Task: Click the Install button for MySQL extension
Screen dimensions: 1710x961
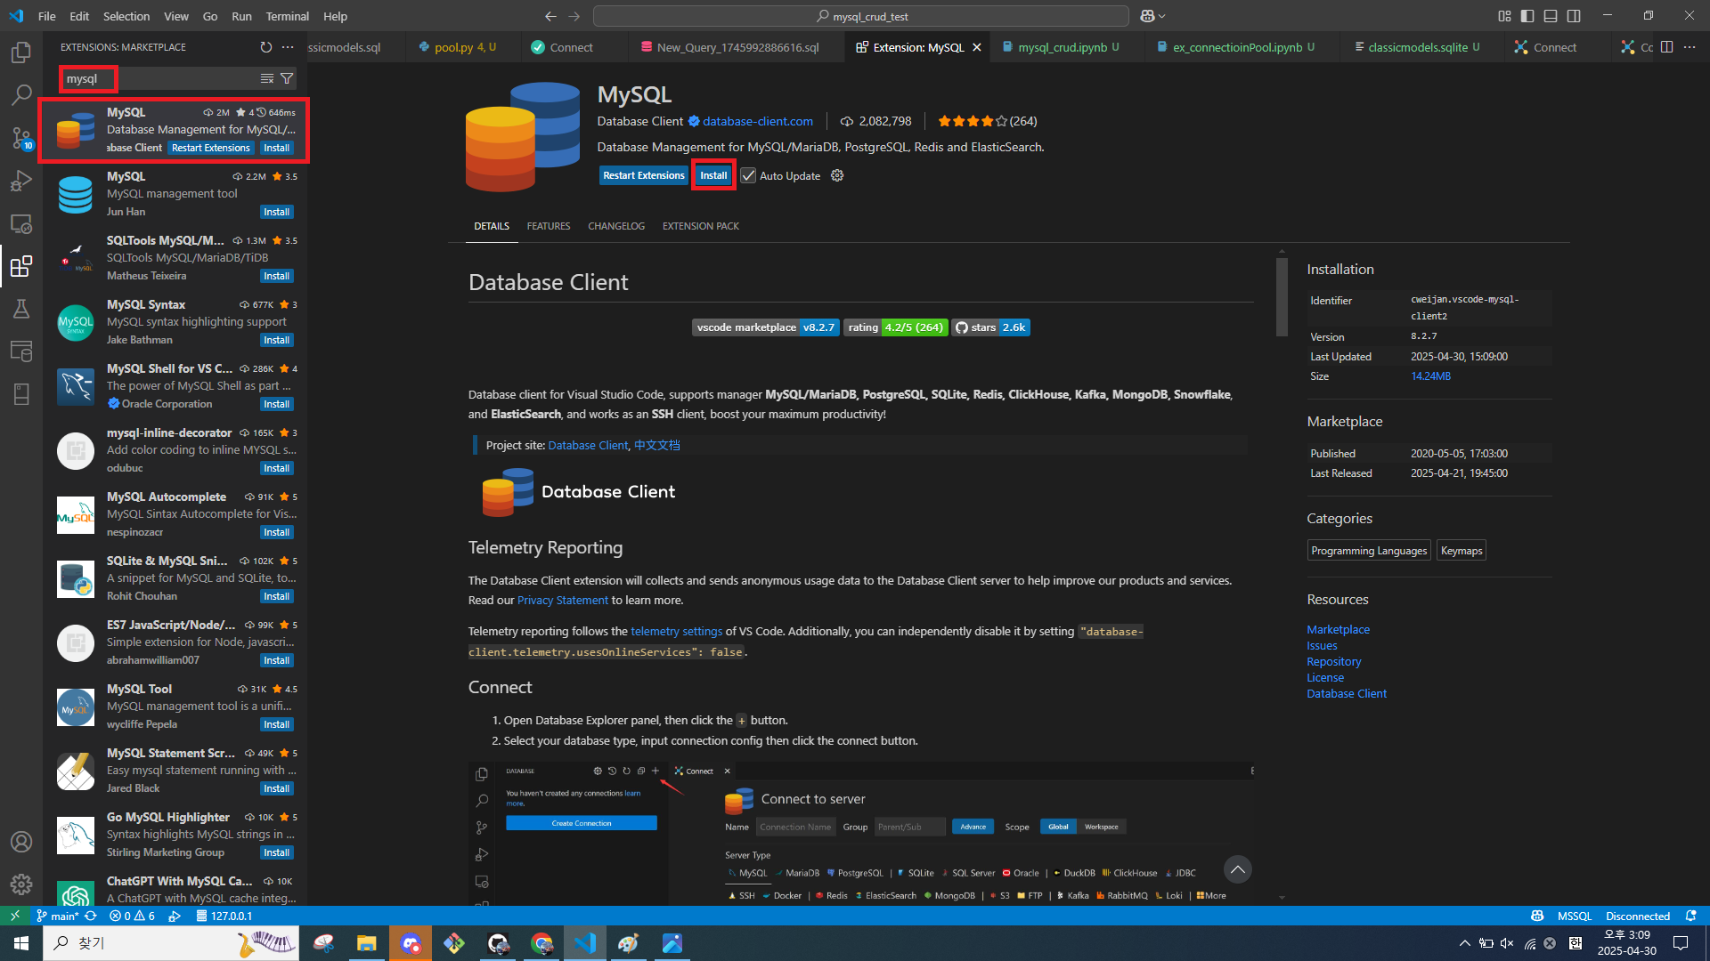Action: (x=713, y=176)
